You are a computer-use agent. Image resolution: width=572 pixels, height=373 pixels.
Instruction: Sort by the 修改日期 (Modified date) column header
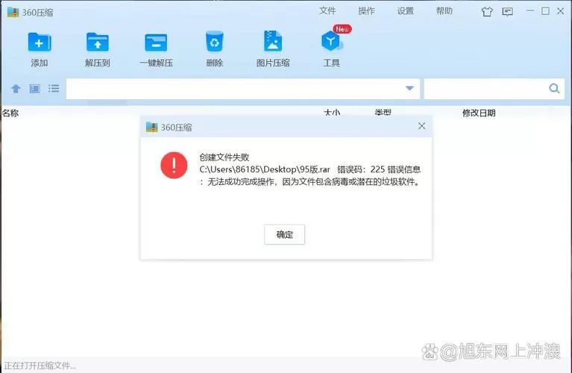[x=479, y=113]
